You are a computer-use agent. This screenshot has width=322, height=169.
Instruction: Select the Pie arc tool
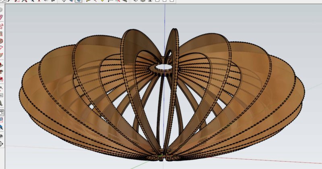1,55
